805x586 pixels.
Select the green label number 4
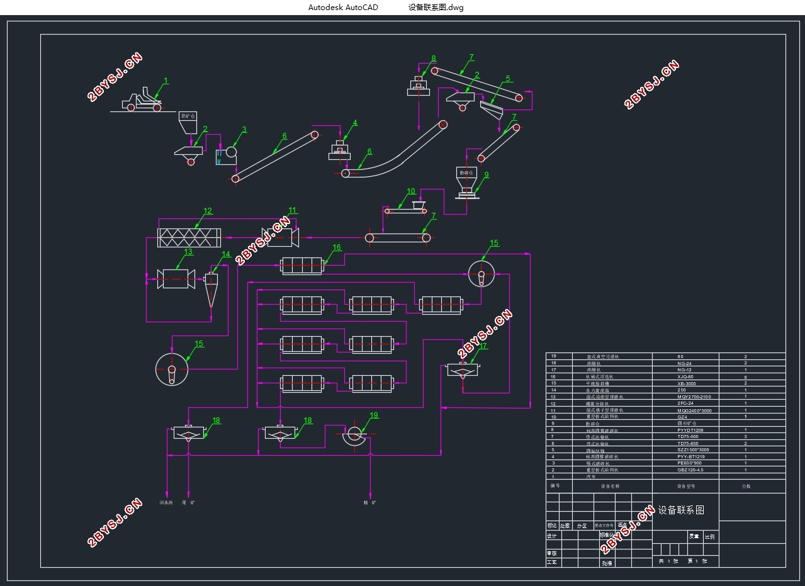pyautogui.click(x=355, y=123)
